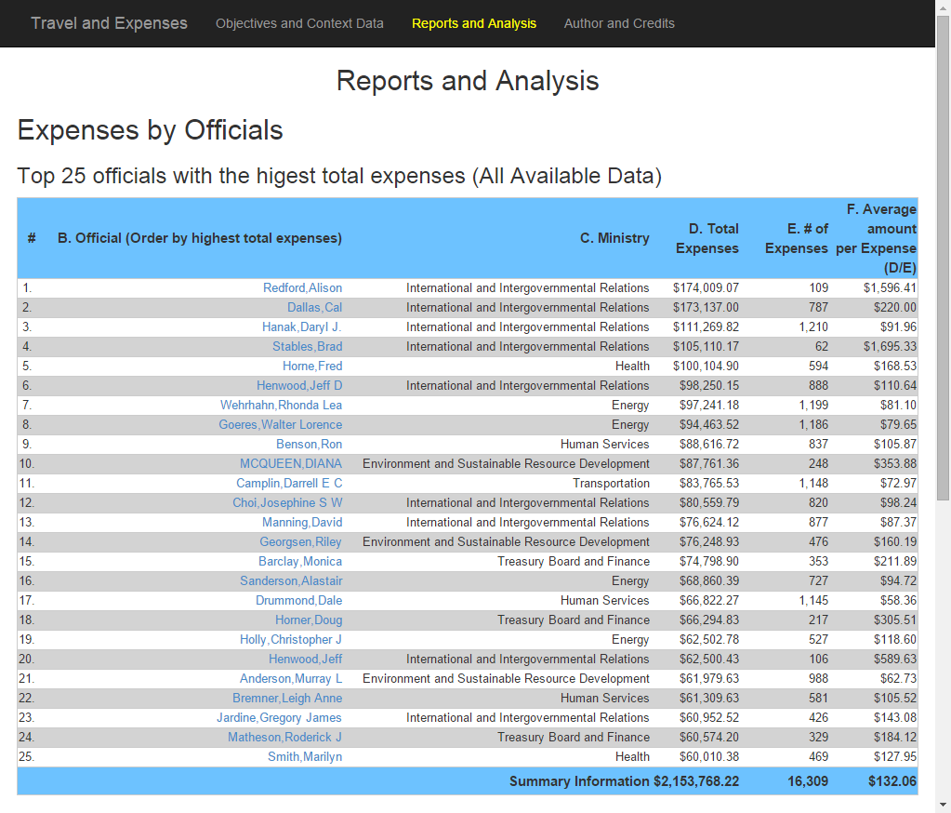
Task: Click the vertical page scrollbar thumb
Action: coord(944,258)
